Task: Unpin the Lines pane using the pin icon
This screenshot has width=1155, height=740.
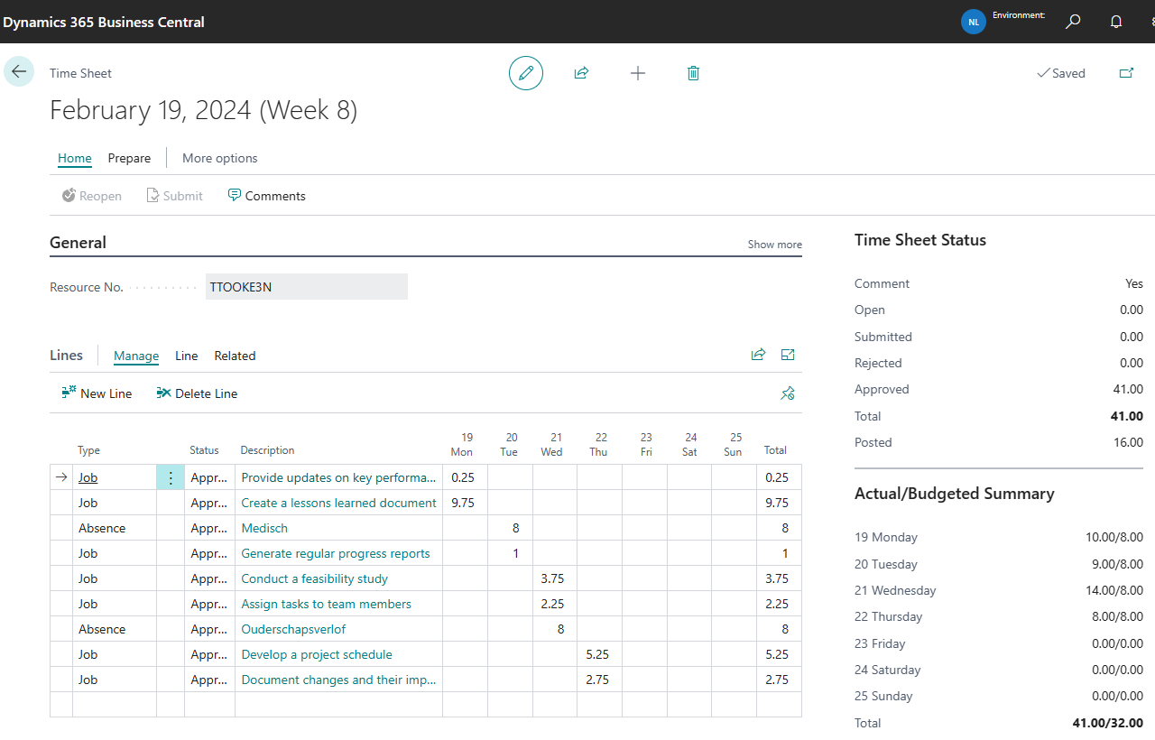Action: coord(787,393)
